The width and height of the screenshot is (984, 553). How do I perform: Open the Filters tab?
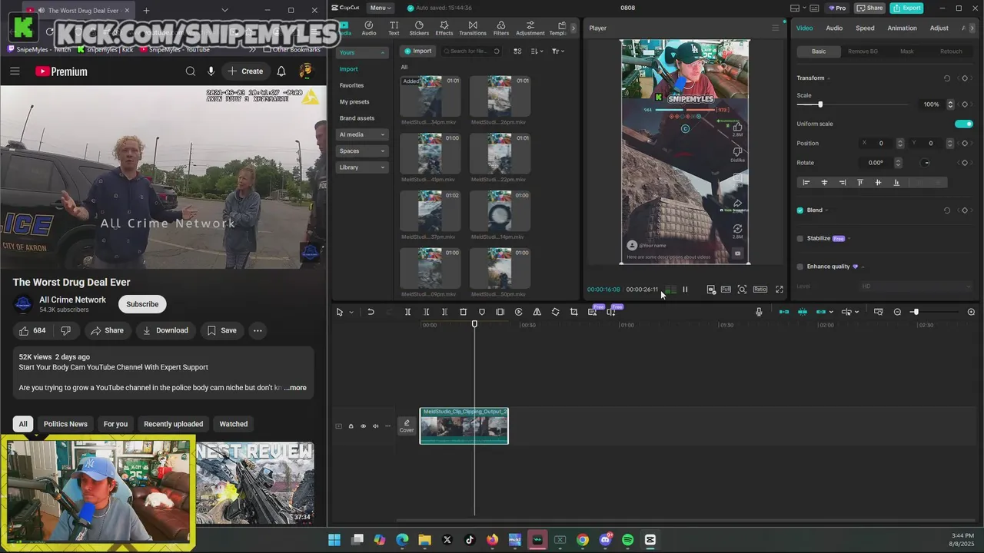point(501,28)
